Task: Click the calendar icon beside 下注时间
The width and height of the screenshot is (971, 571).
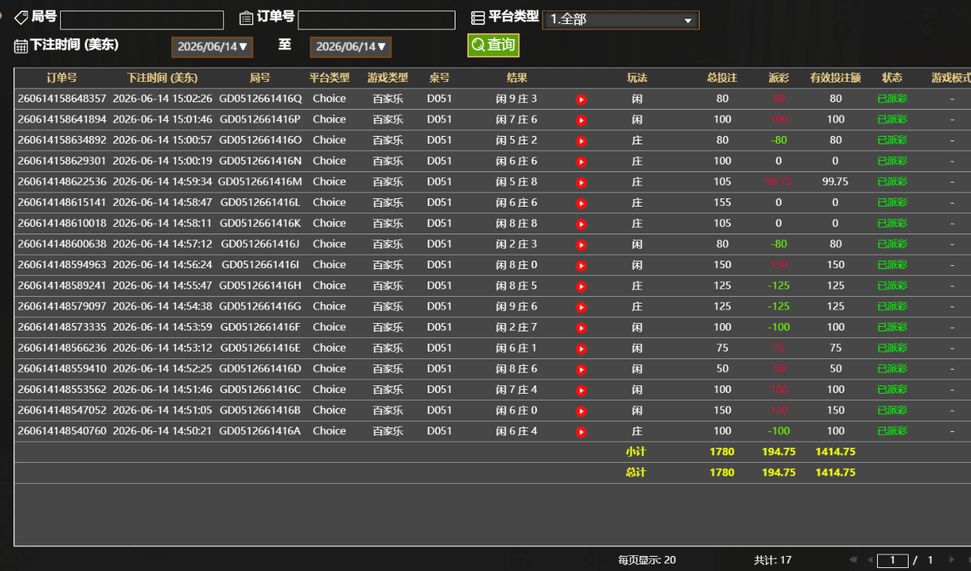Action: pos(21,46)
